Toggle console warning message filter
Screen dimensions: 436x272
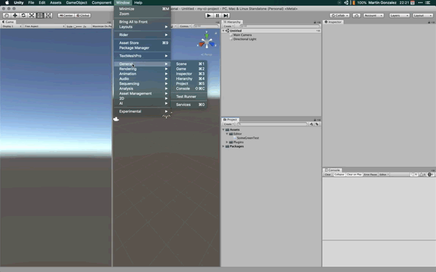pos(422,174)
